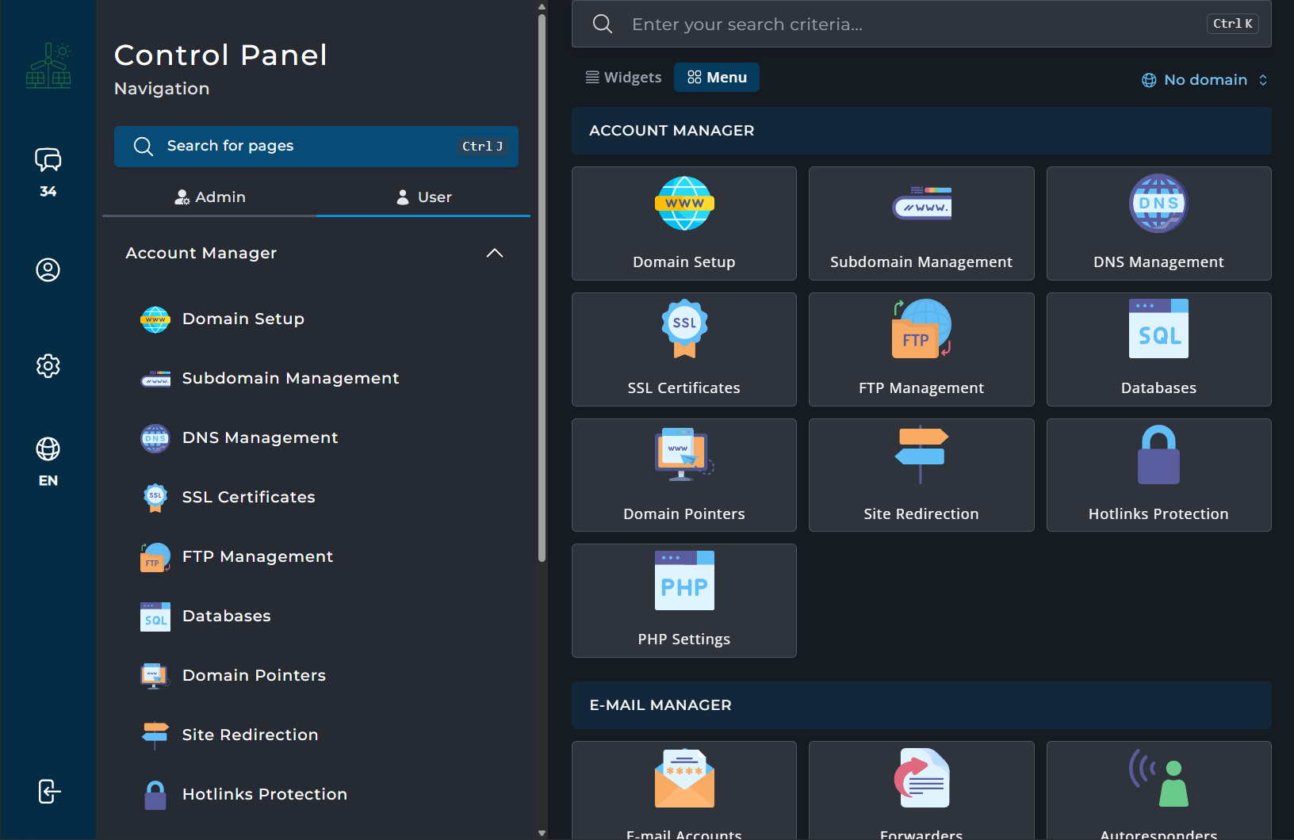1294x840 pixels.
Task: Click the user profile icon in sidebar
Action: tap(48, 270)
